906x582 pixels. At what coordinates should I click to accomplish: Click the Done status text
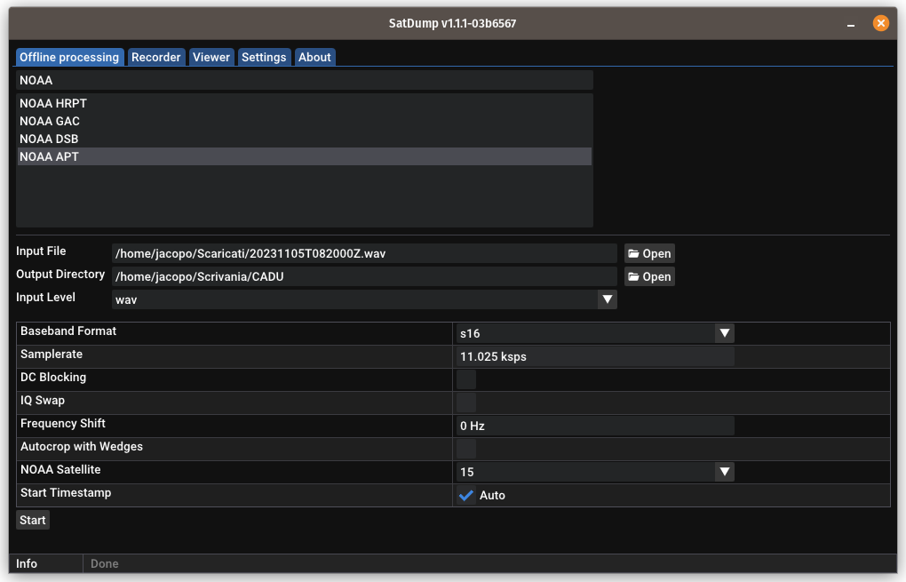pos(105,563)
